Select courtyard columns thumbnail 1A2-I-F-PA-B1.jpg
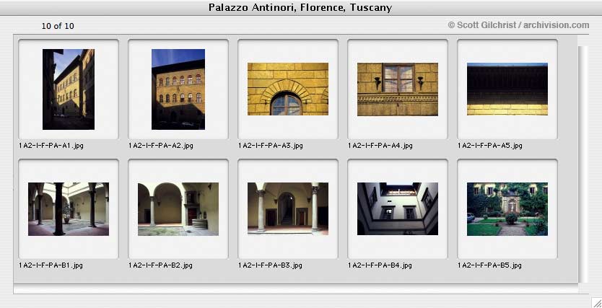602x308 pixels. point(69,209)
